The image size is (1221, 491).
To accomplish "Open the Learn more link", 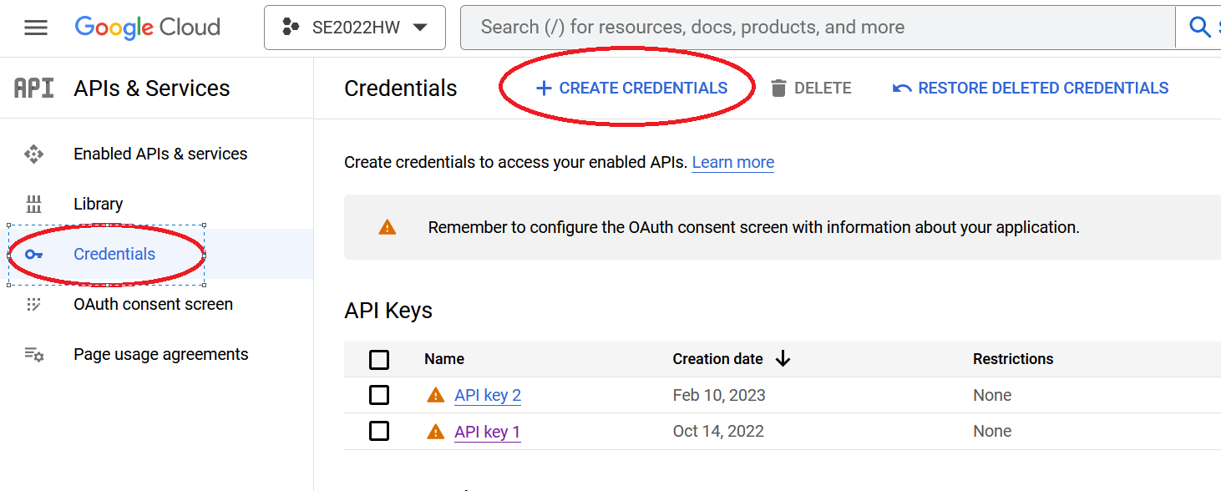I will click(x=732, y=162).
